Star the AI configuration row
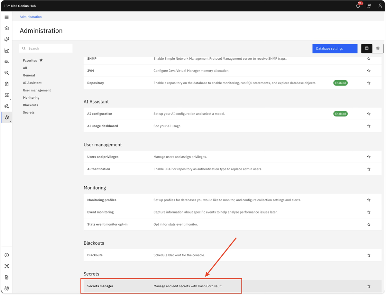386x295 pixels. coord(369,114)
